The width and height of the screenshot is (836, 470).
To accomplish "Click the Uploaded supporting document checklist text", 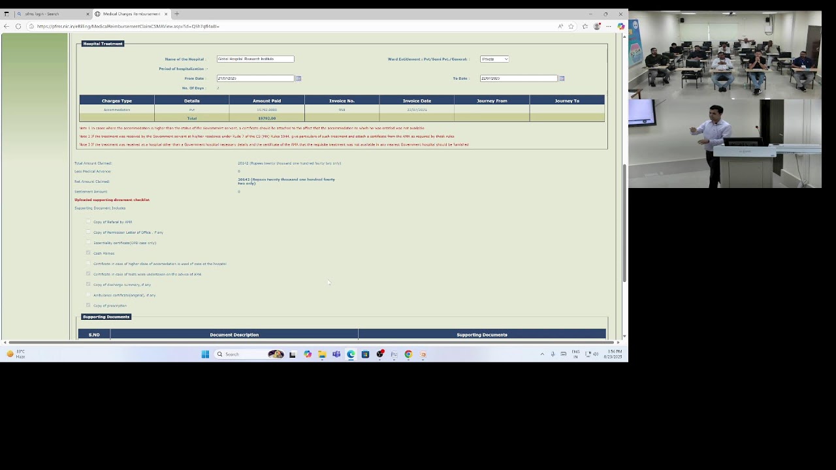I will point(112,200).
